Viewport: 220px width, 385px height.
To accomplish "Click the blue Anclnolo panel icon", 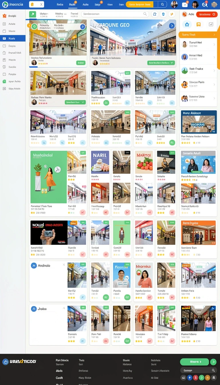I will click(x=34, y=266).
